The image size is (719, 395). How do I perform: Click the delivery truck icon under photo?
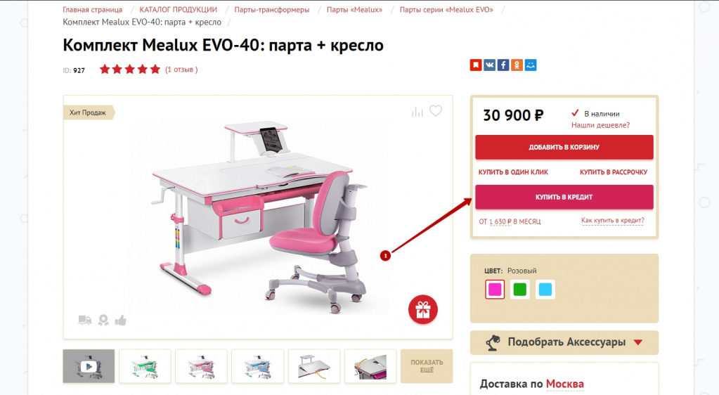coord(85,320)
